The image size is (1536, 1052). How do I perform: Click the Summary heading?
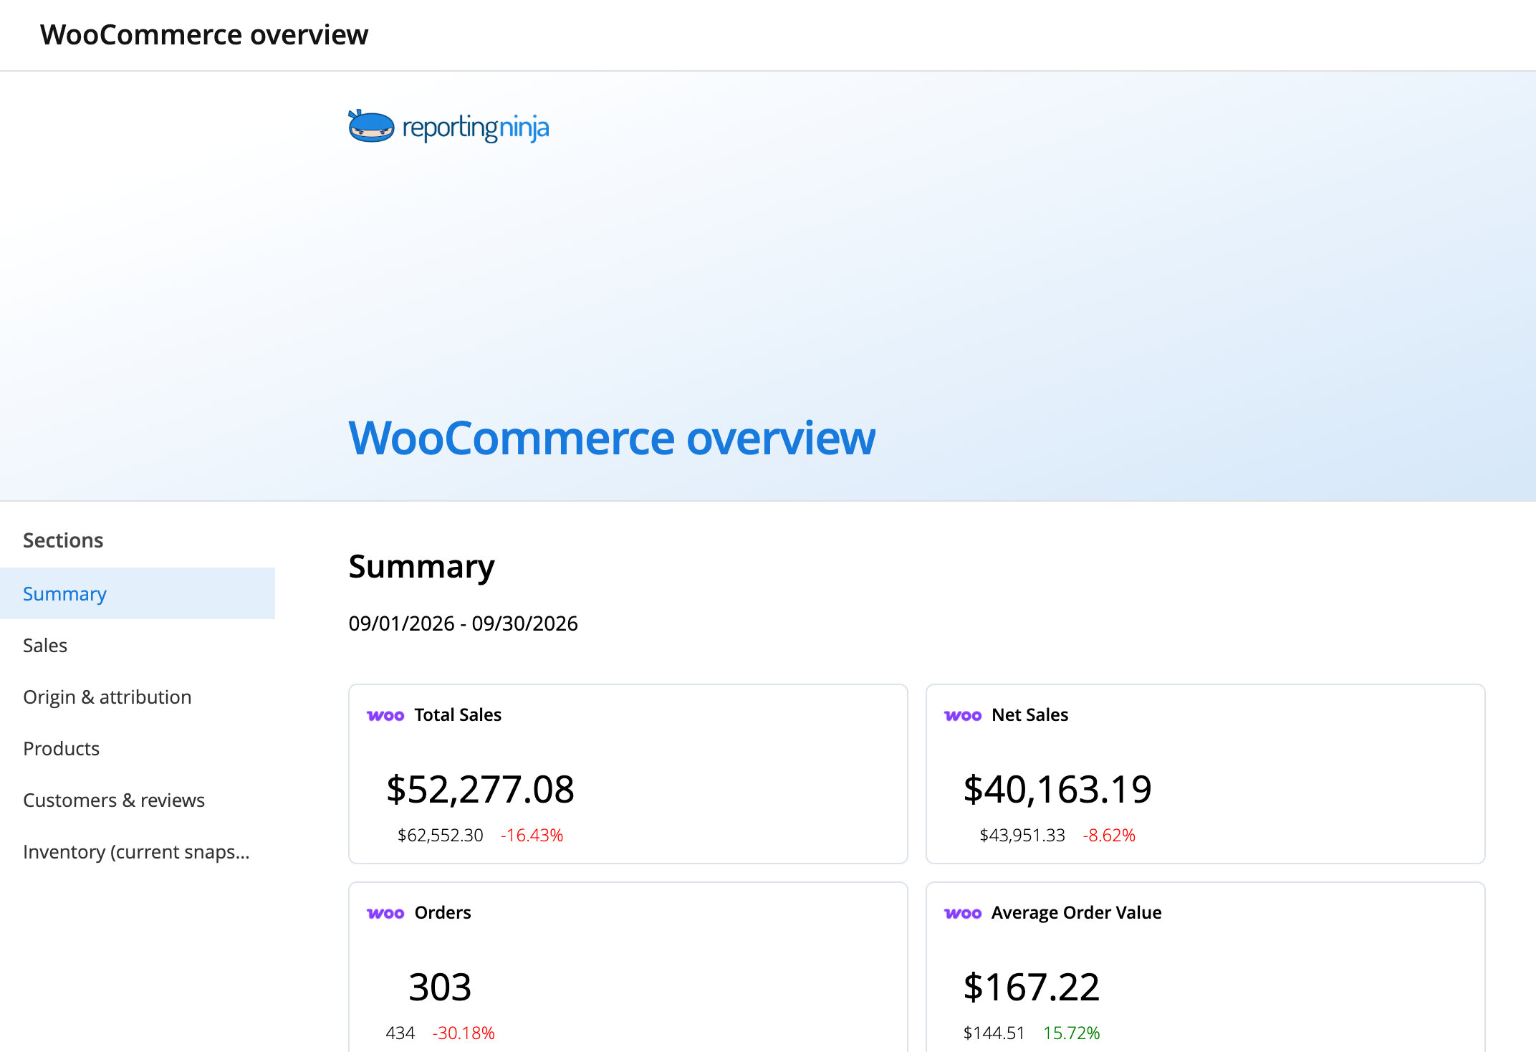tap(421, 567)
